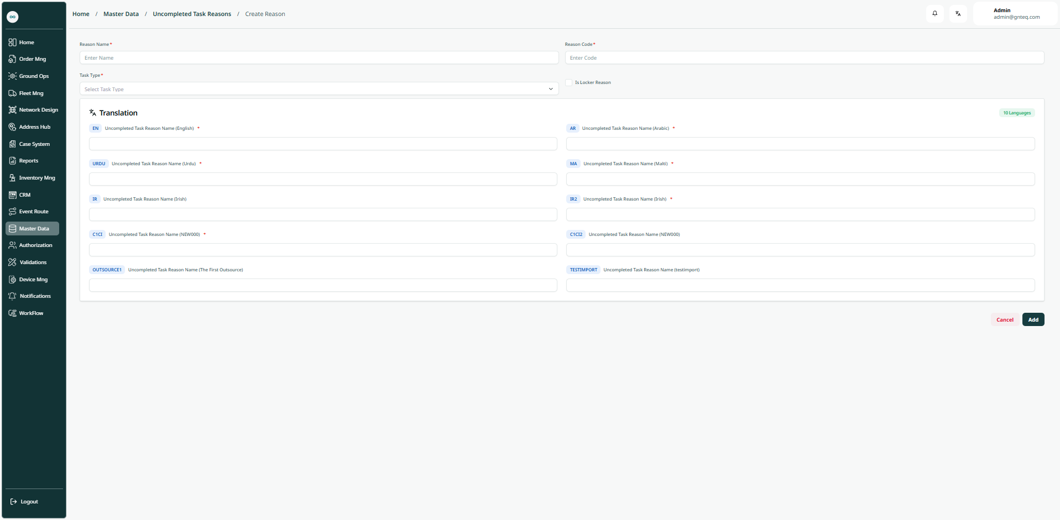This screenshot has height=520, width=1060.
Task: Open Fleet Mng from the sidebar
Action: (31, 93)
